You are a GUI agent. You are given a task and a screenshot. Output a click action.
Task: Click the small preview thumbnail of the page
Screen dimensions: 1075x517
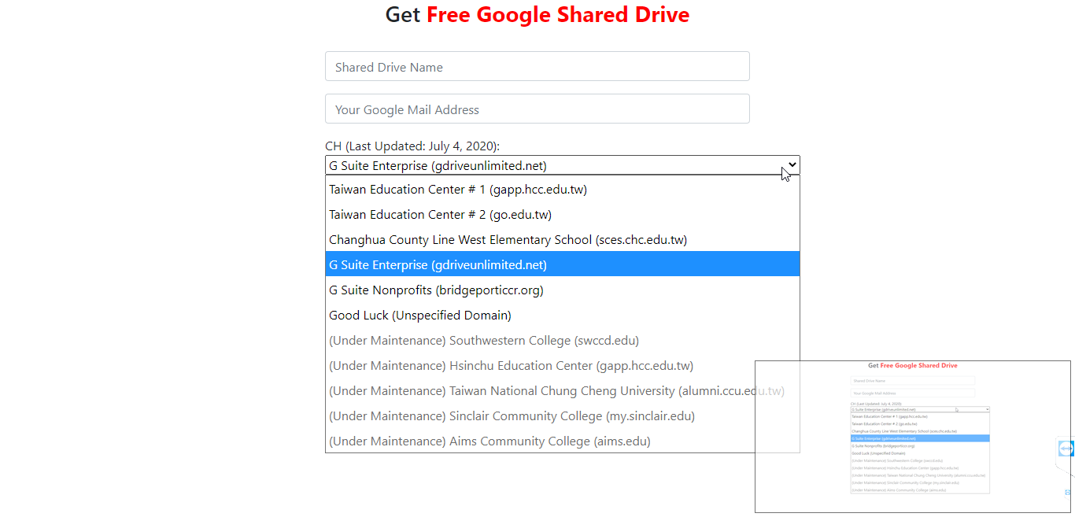[913, 437]
